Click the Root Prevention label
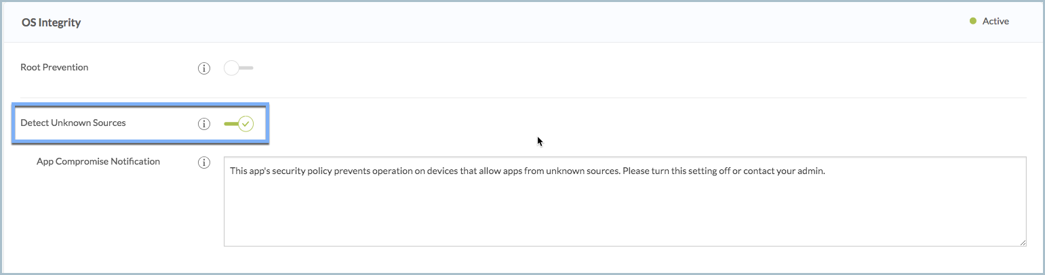This screenshot has height=275, width=1045. pyautogui.click(x=54, y=67)
